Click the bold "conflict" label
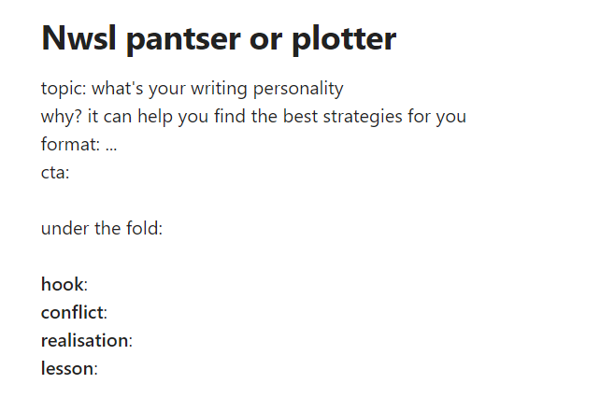 click(x=72, y=313)
